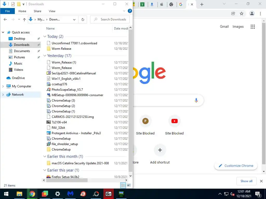Collapse the Today (2) group
This screenshot has height=199, width=266.
click(x=45, y=37)
